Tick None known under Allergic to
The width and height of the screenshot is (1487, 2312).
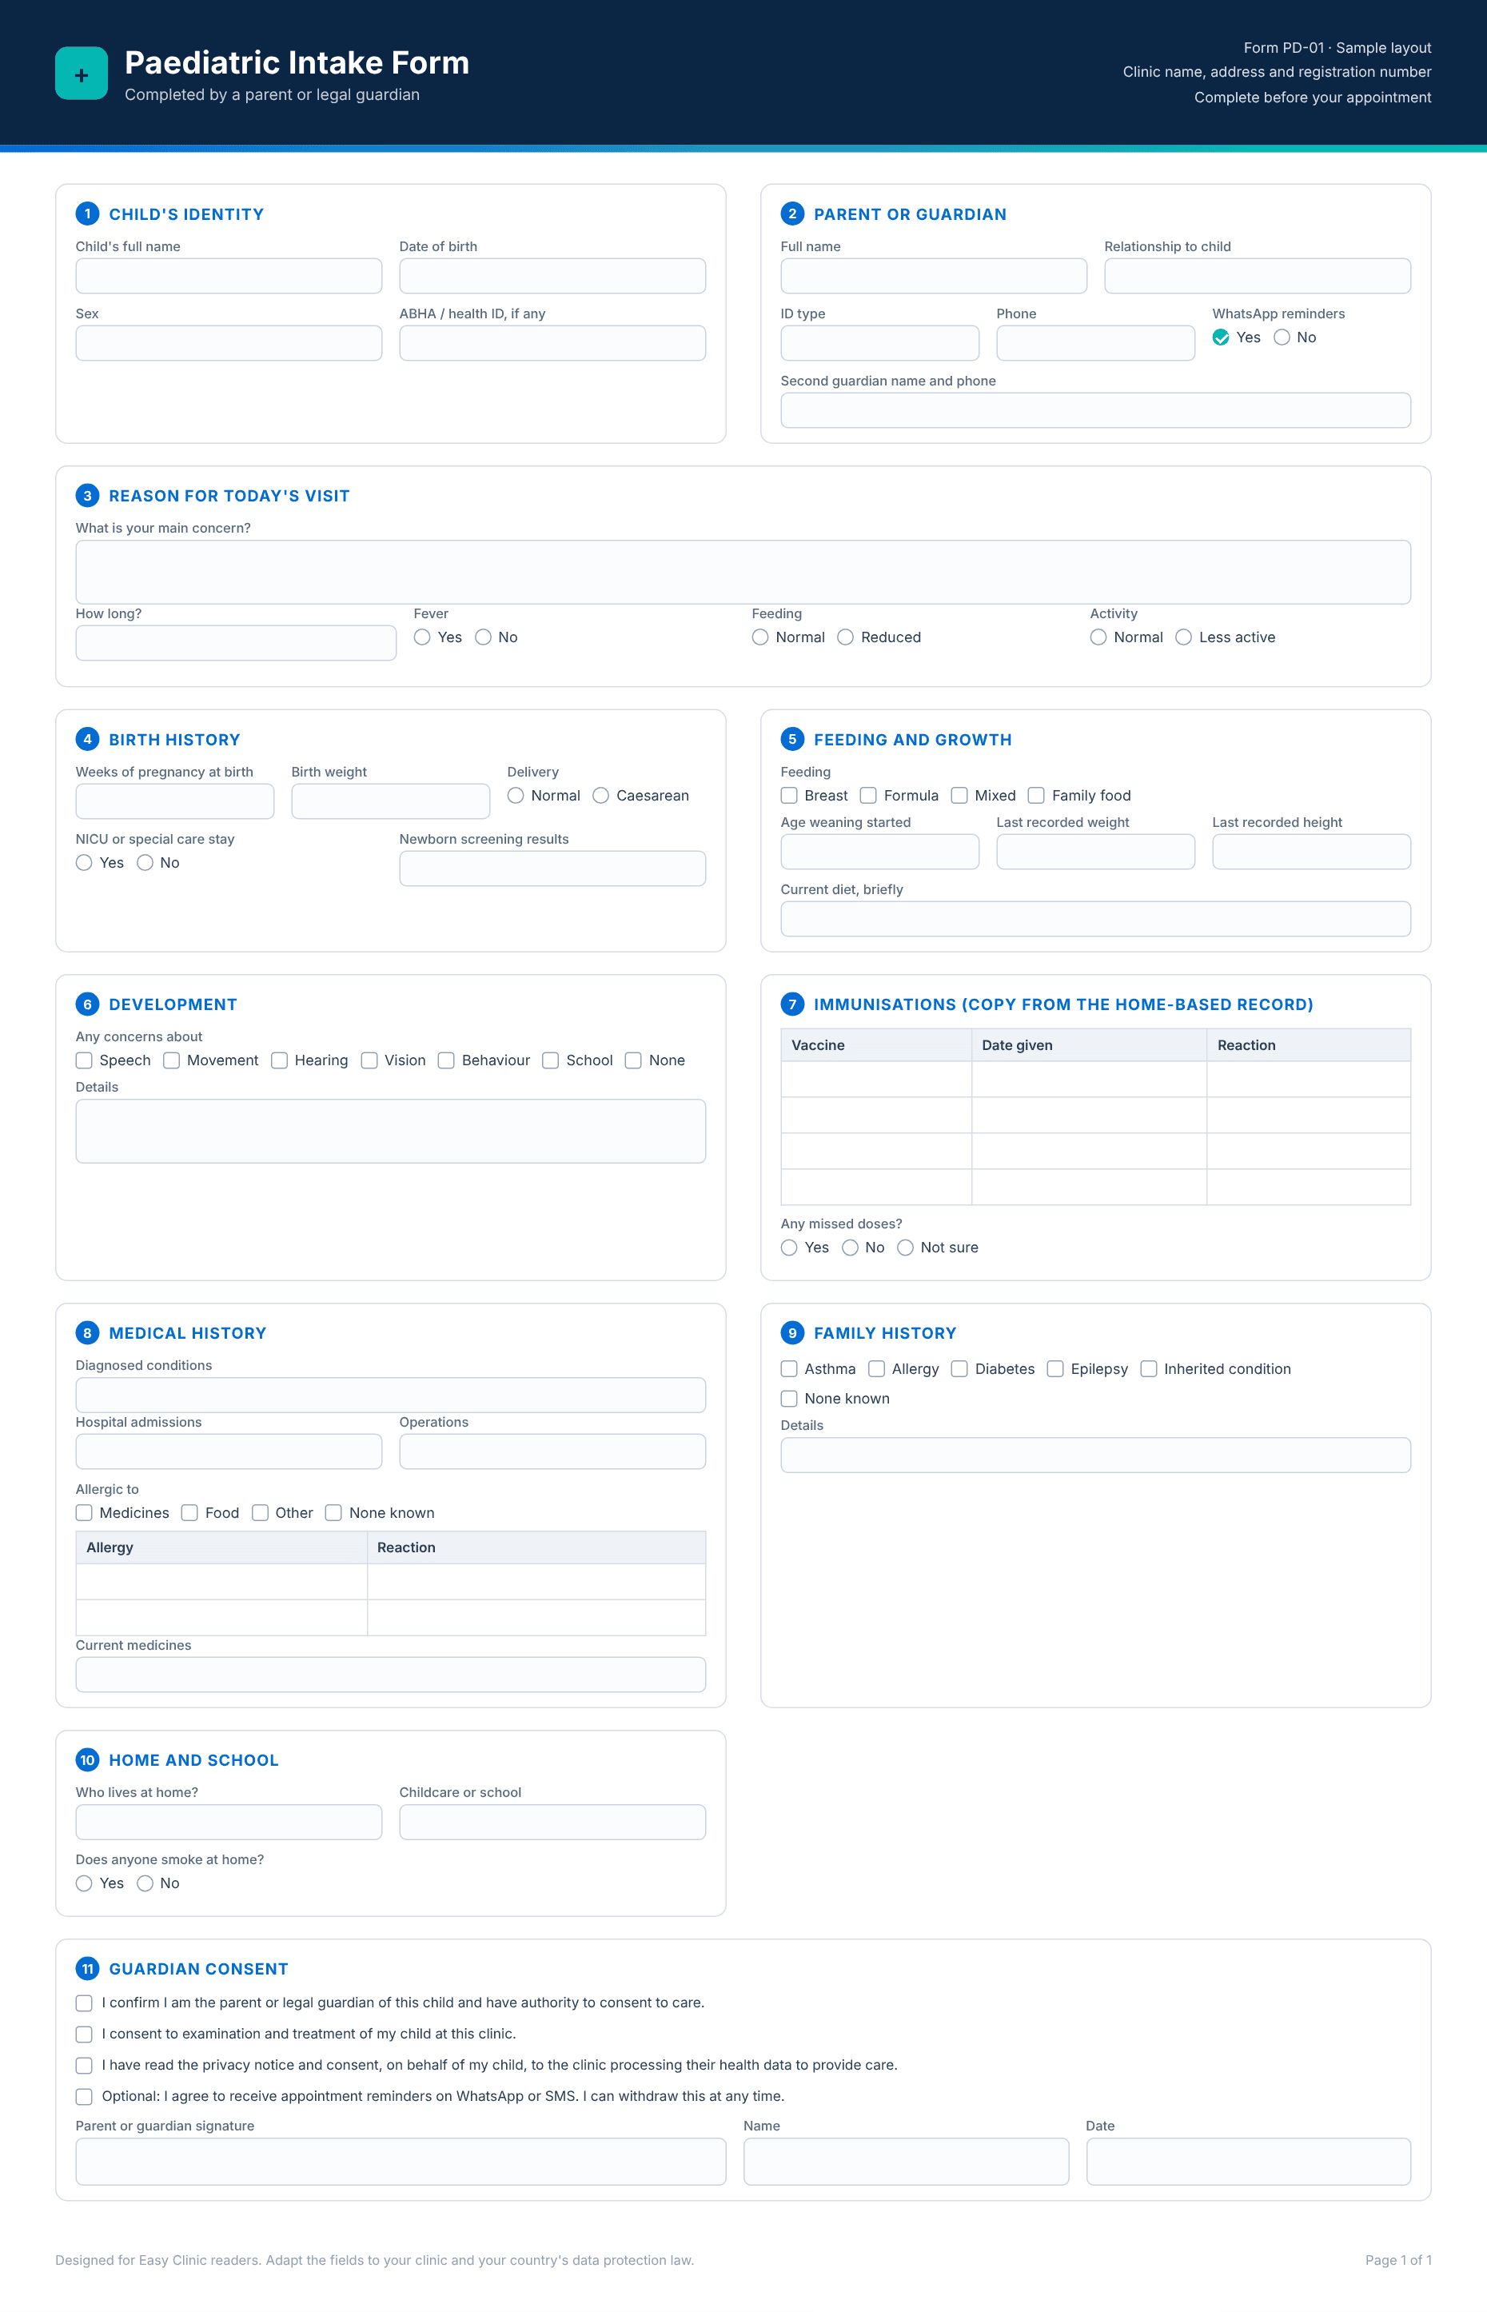(x=333, y=1513)
